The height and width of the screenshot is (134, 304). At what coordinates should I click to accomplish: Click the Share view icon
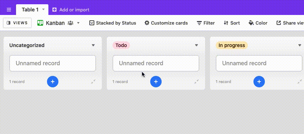[279, 23]
